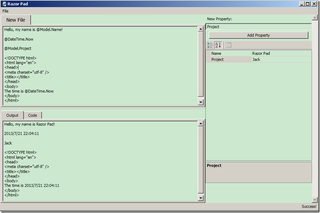The width and height of the screenshot is (320, 213).
Task: Click the editor vertical scrollbar thumb
Action: click(x=201, y=64)
